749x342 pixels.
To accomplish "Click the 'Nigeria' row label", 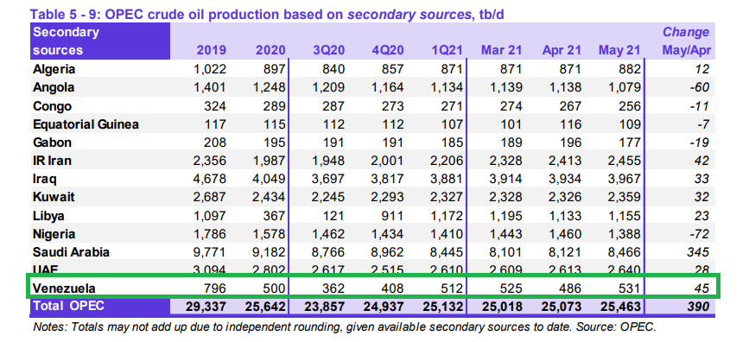I will click(54, 235).
